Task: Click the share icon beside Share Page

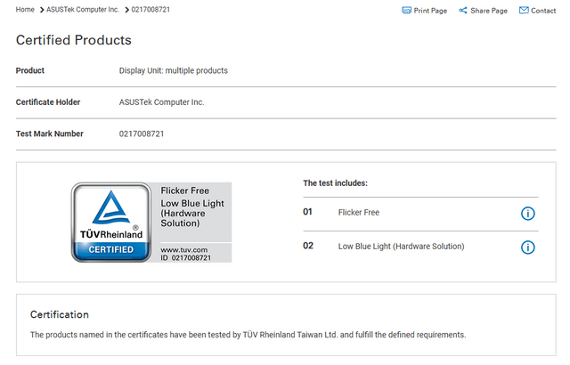Action: [x=463, y=10]
